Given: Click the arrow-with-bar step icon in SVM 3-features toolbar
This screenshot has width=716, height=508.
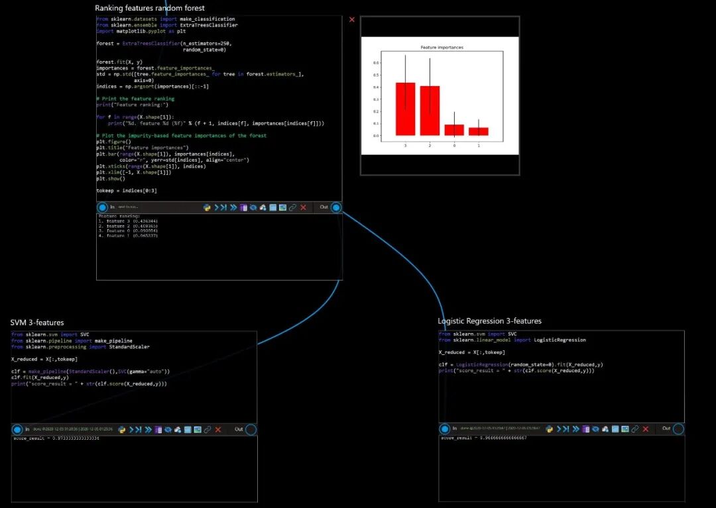Looking at the screenshot, I should (139, 430).
